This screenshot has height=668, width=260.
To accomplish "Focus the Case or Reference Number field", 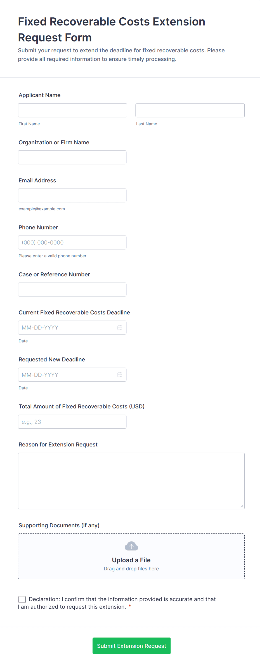I will click(x=72, y=289).
